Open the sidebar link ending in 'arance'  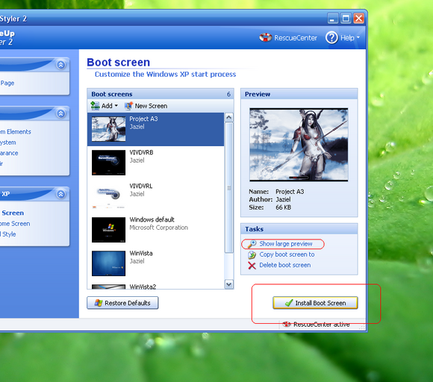tap(9, 153)
